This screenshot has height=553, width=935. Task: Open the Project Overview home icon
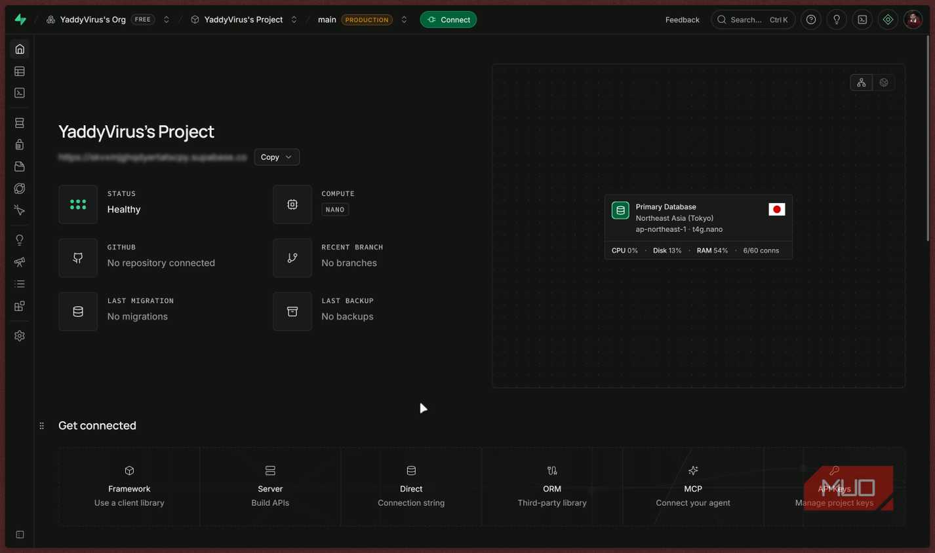coord(20,49)
